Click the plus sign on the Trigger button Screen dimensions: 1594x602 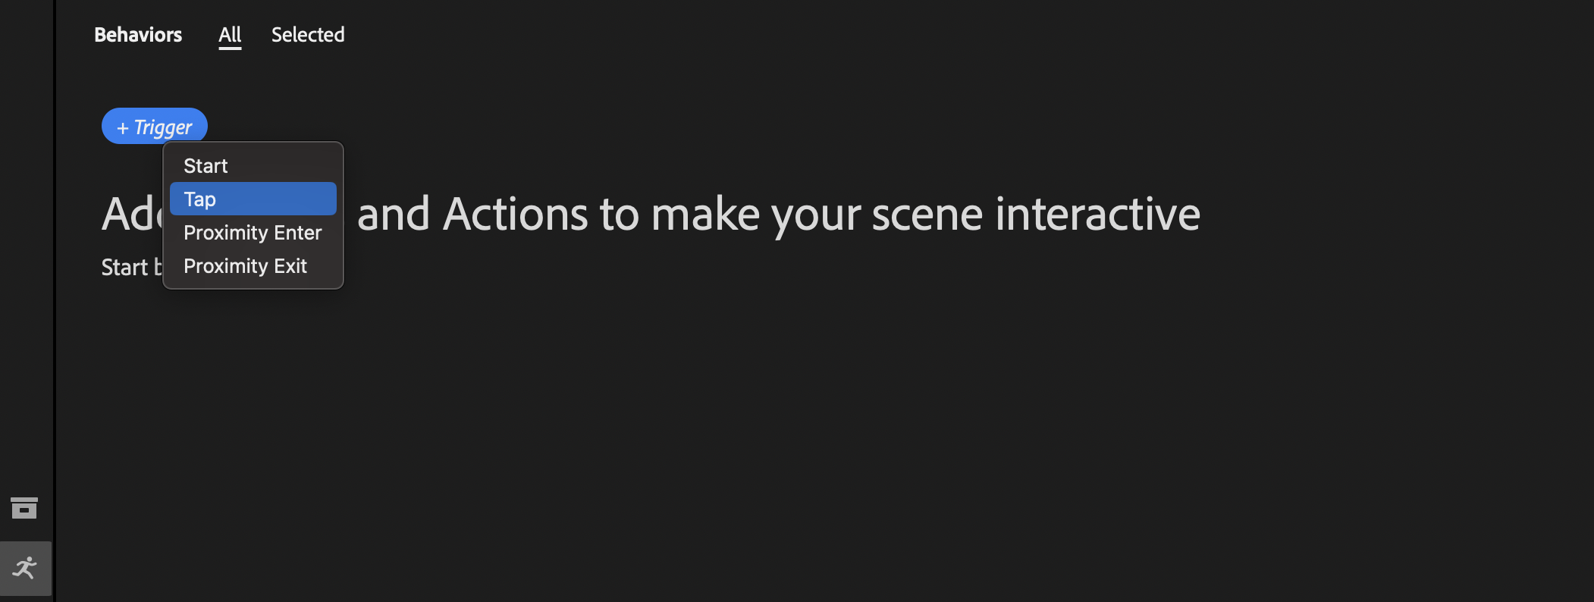tap(123, 128)
